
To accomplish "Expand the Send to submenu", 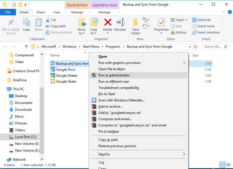I will (x=184, y=154).
